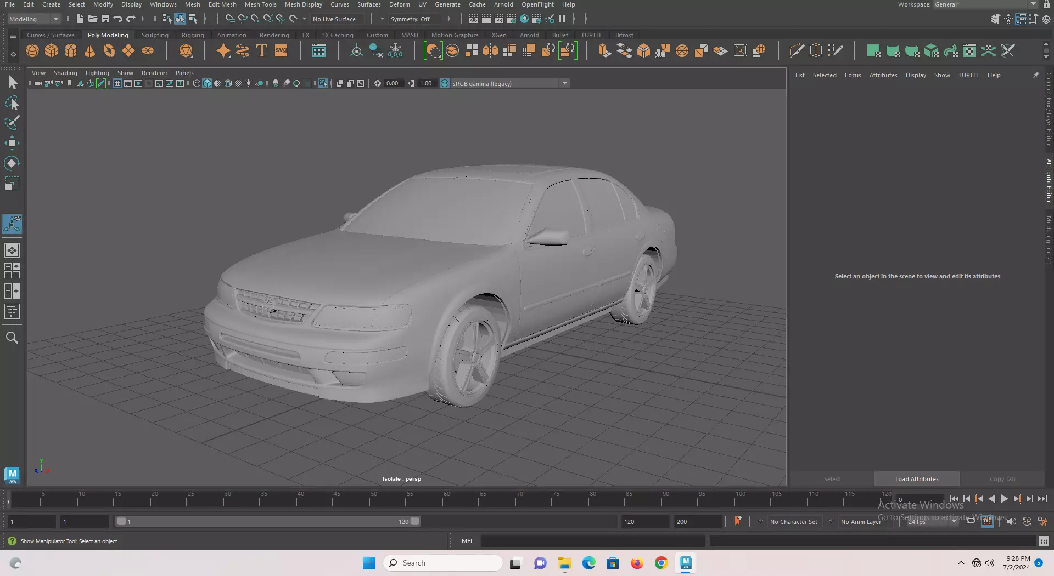Toggle audio speaker in range slider
1054x576 pixels.
click(x=1011, y=521)
